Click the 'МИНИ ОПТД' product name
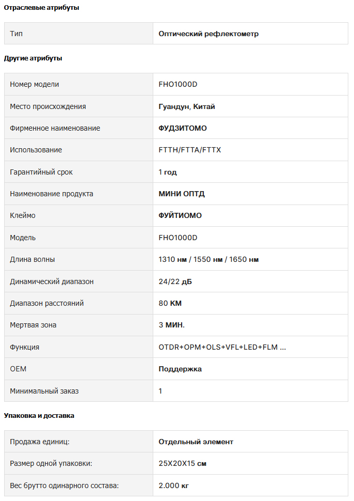This screenshot has width=354, height=501. (x=182, y=194)
